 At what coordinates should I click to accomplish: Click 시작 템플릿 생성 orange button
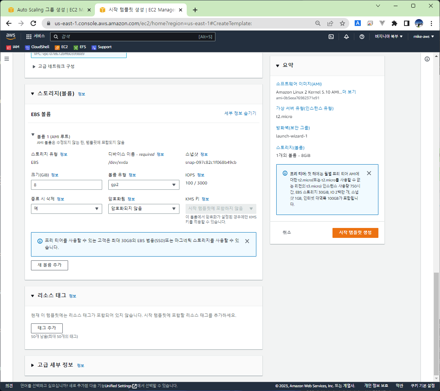[355, 233]
